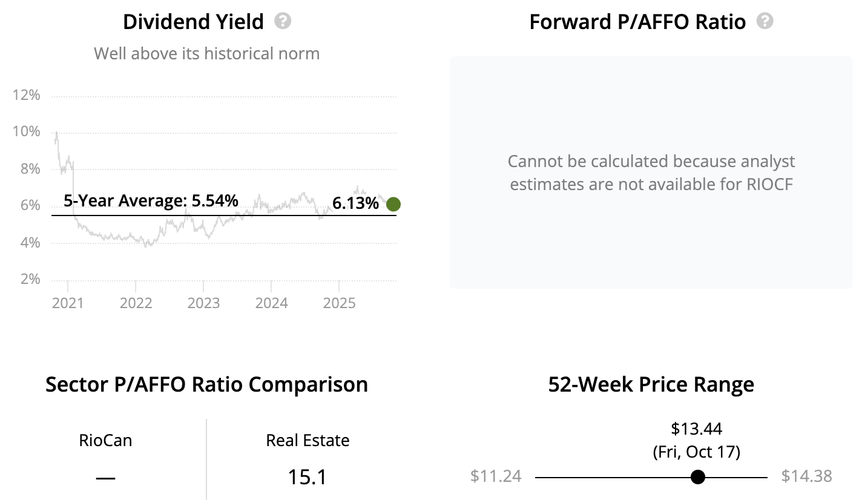Viewport: 862px width, 500px height.
Task: Click the 52-Week Price Range heading
Action: (651, 384)
